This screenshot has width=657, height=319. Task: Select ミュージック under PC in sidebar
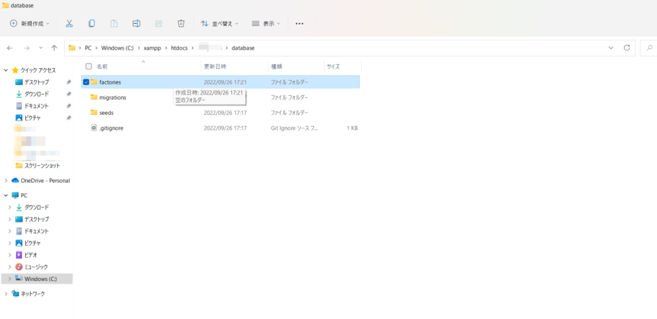(32, 267)
